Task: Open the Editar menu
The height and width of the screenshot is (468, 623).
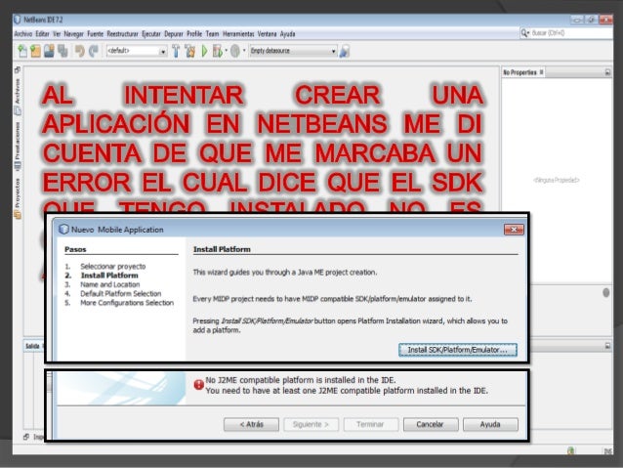Action: point(43,34)
